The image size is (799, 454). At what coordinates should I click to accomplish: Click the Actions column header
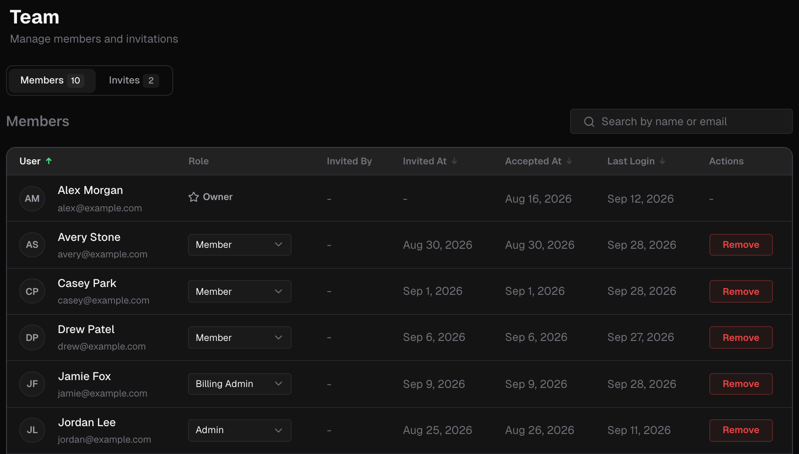(x=726, y=161)
